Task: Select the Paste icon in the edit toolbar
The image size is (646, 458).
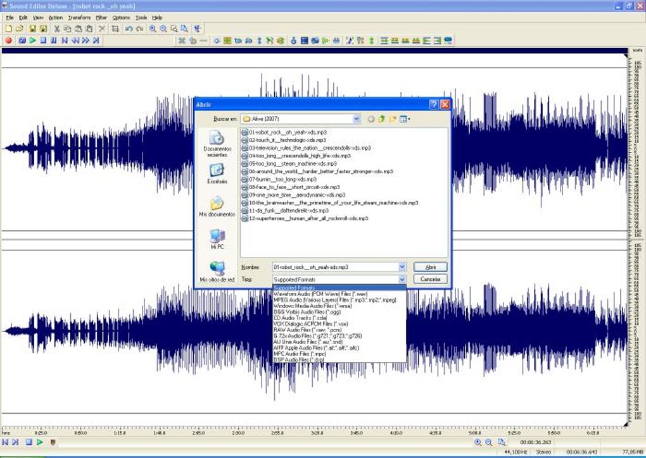Action: 78,28
